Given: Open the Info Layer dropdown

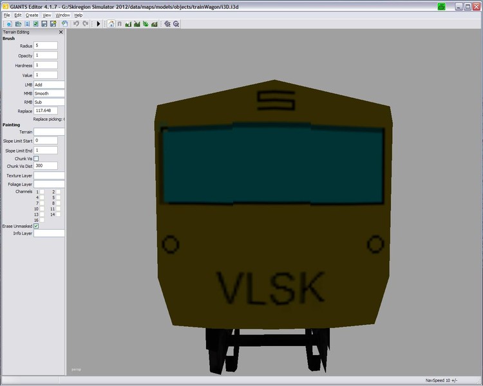Looking at the screenshot, I should click(x=49, y=234).
